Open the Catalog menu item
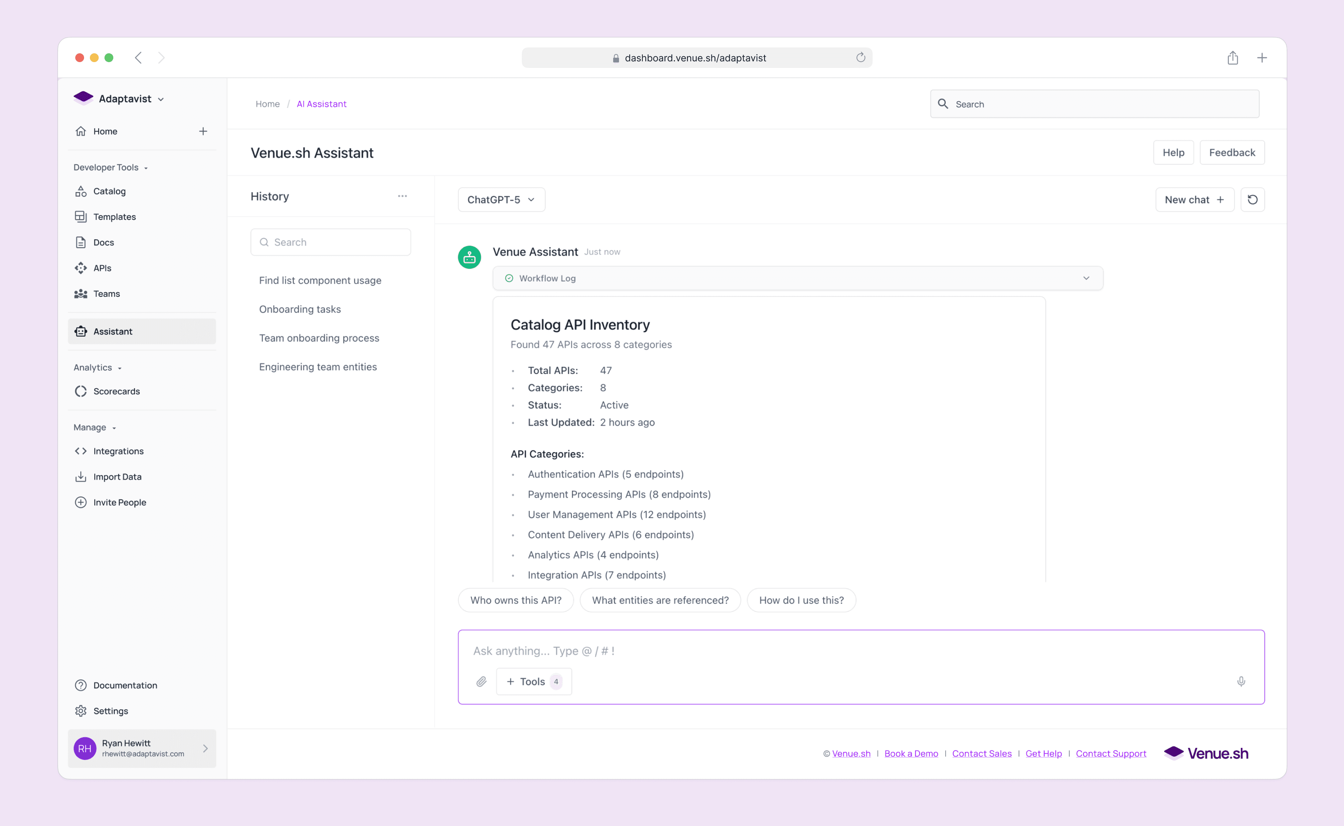The width and height of the screenshot is (1344, 826). click(x=109, y=191)
